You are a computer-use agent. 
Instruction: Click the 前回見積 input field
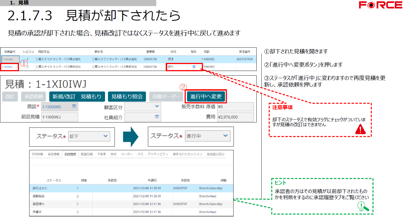point(60,117)
